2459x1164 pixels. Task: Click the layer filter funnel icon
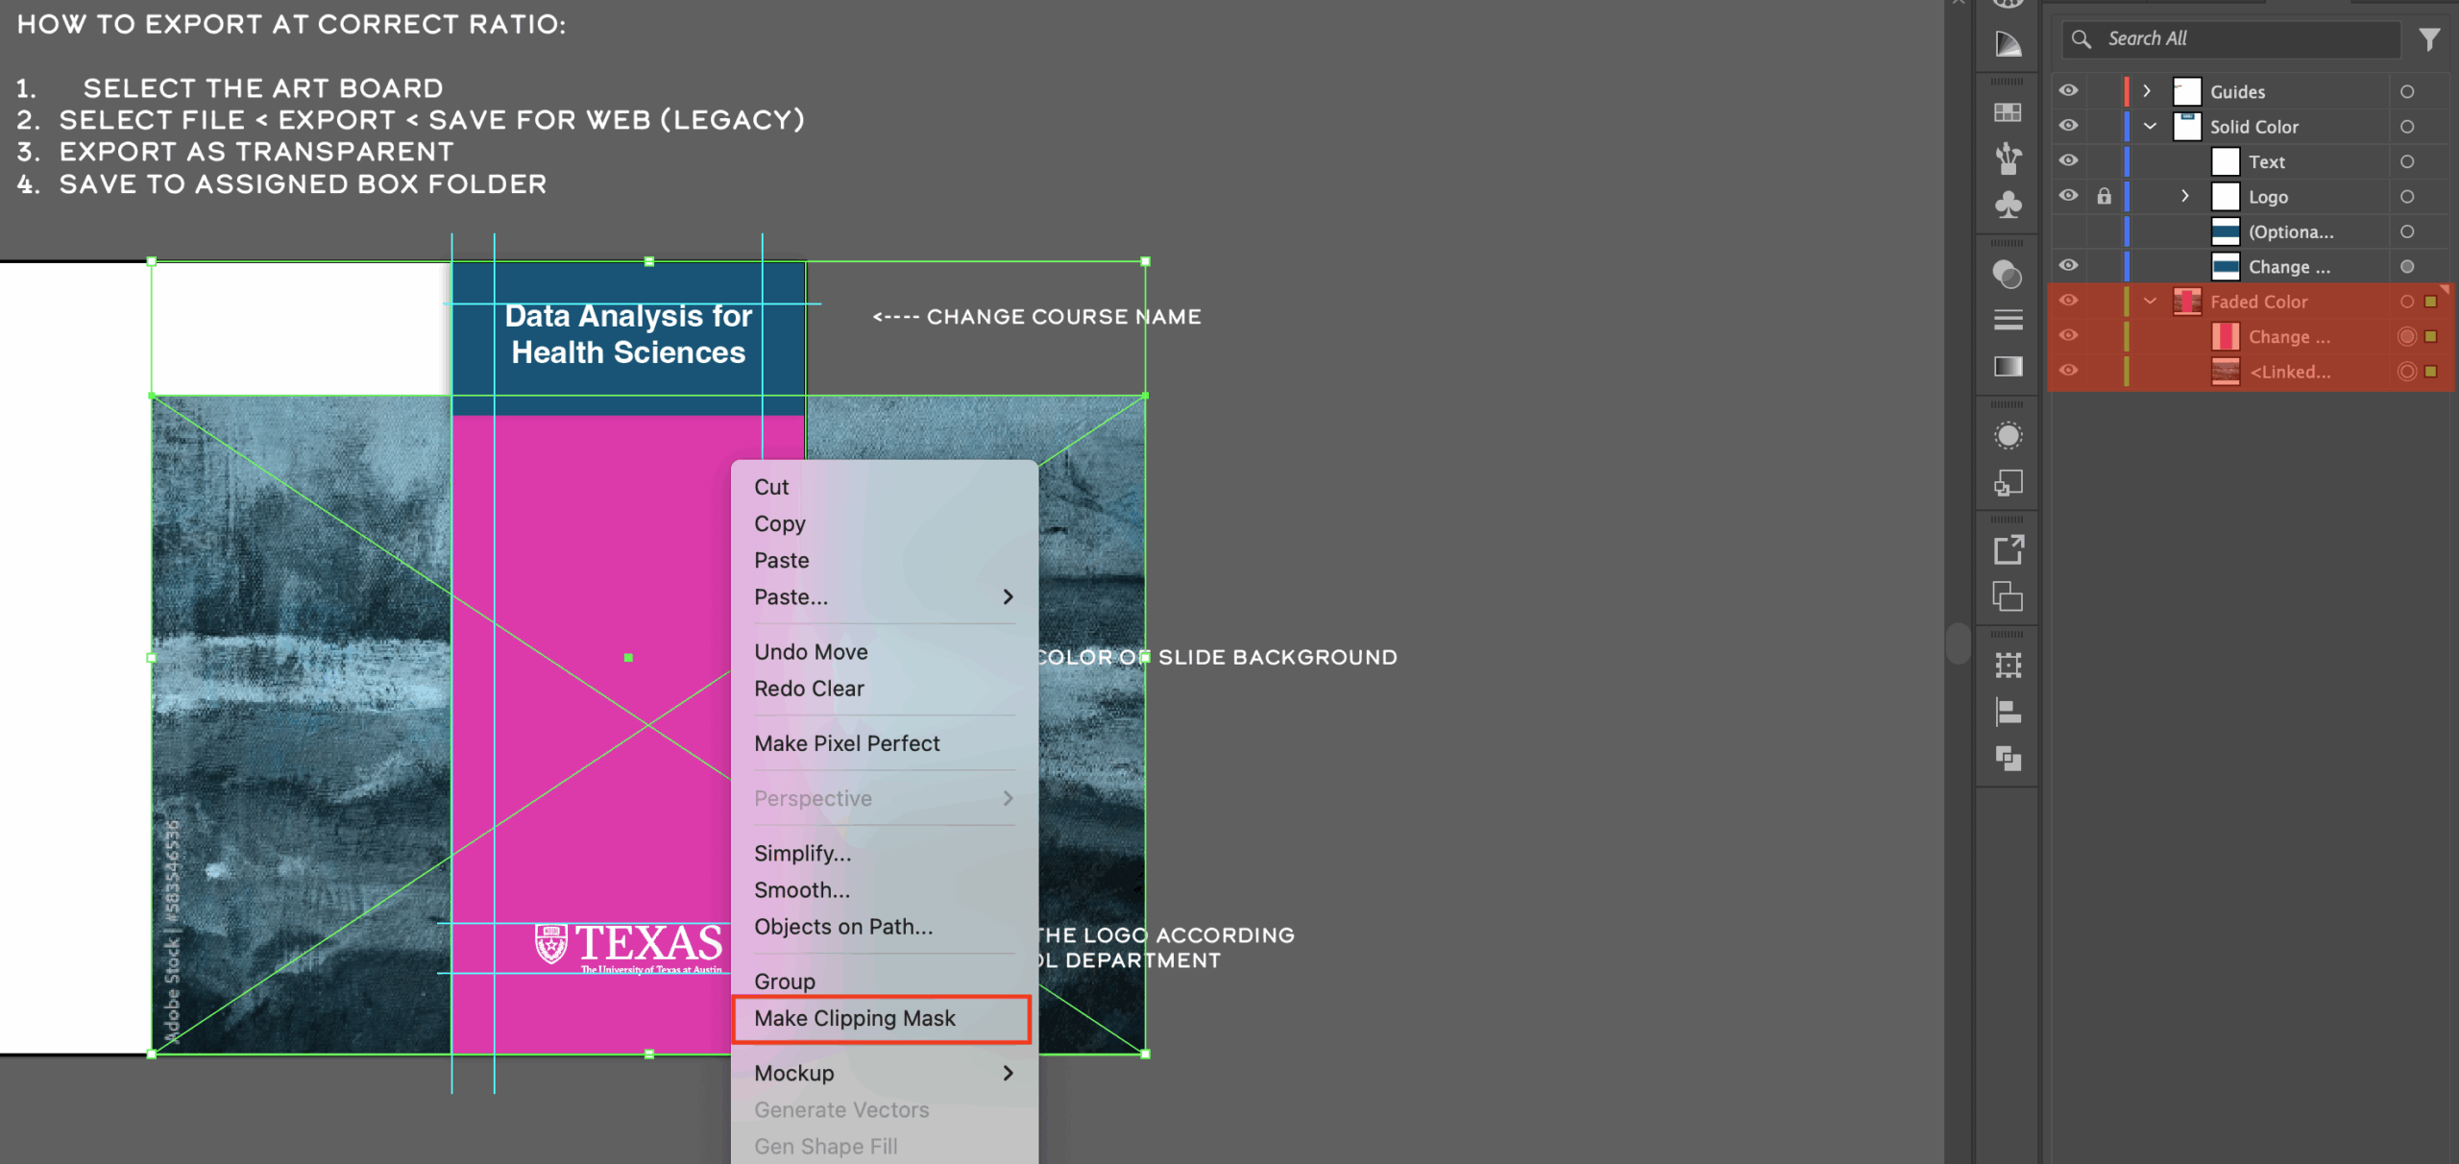tap(2429, 39)
